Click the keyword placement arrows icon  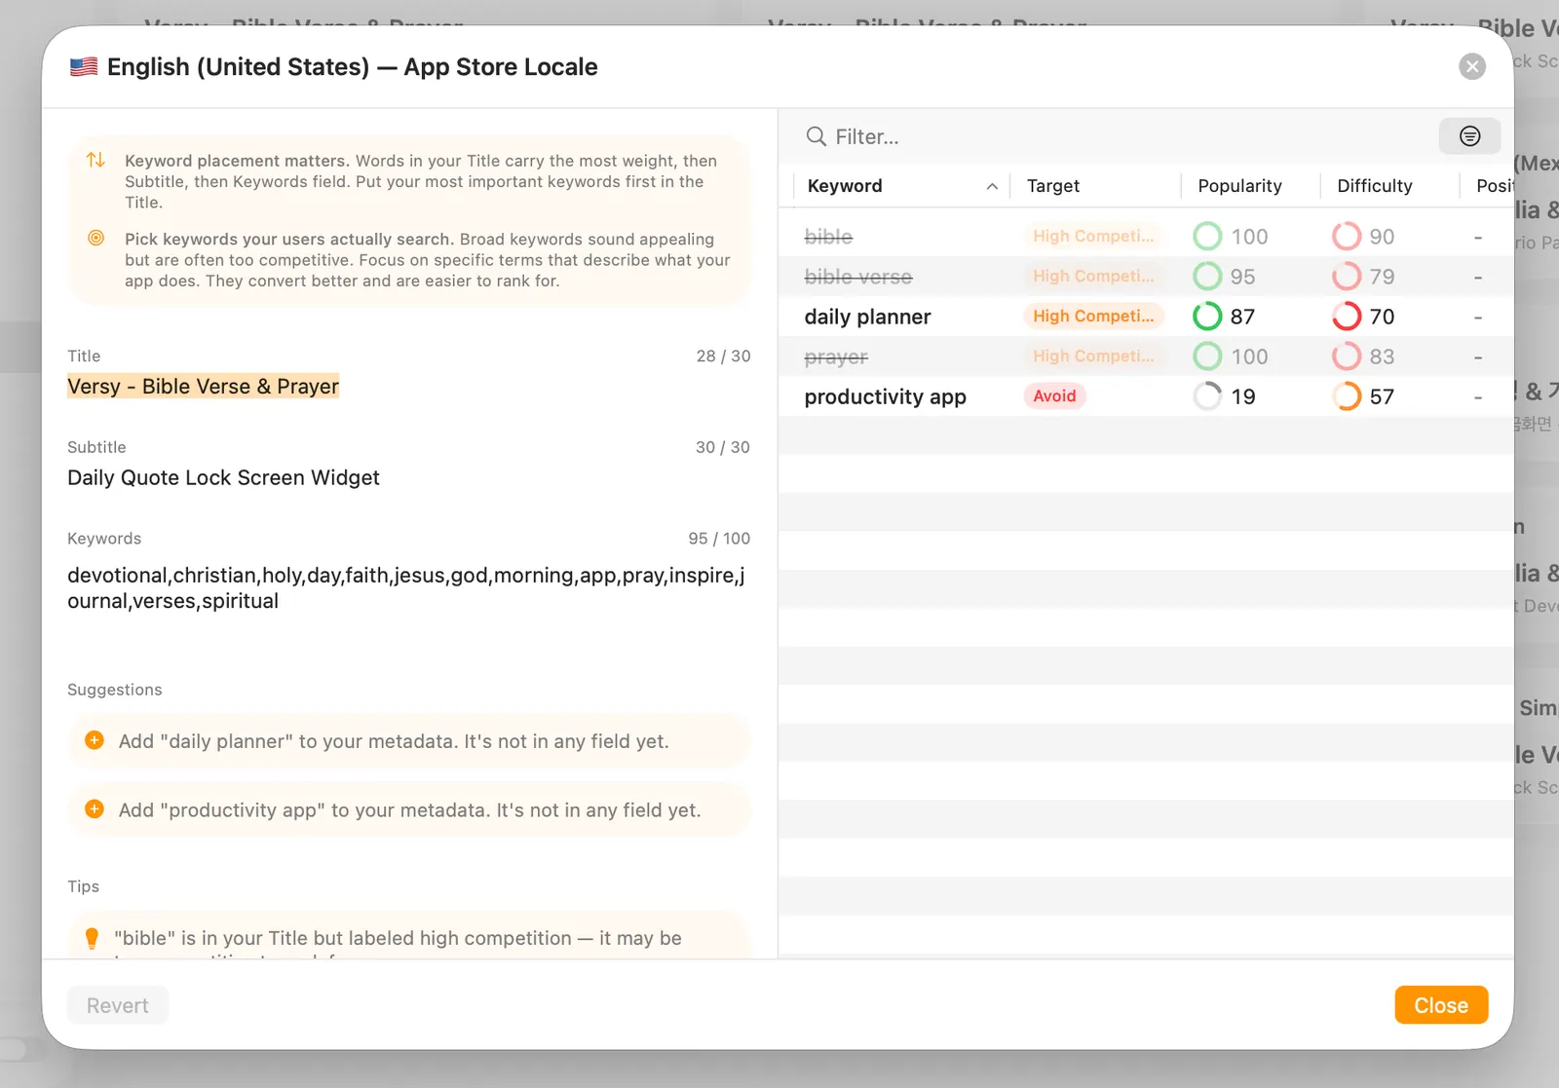[x=95, y=160]
